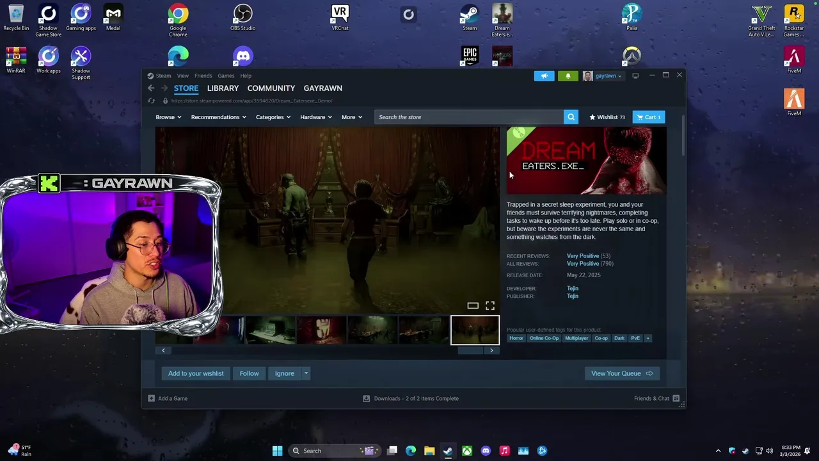Open Steam desktop shortcut

coord(470,17)
